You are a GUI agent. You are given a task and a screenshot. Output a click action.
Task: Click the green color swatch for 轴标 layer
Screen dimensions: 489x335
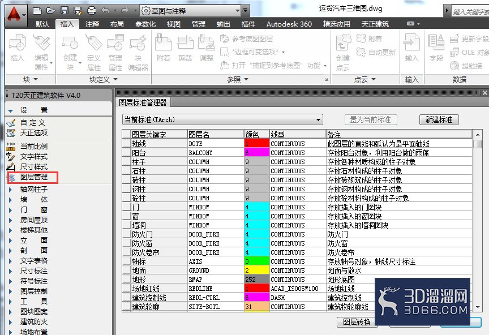click(x=256, y=261)
